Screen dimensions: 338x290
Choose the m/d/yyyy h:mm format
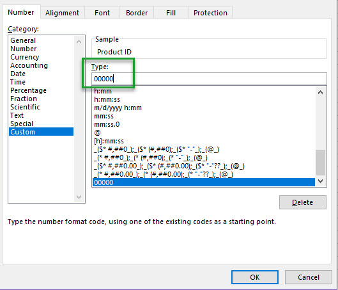[x=203, y=108]
